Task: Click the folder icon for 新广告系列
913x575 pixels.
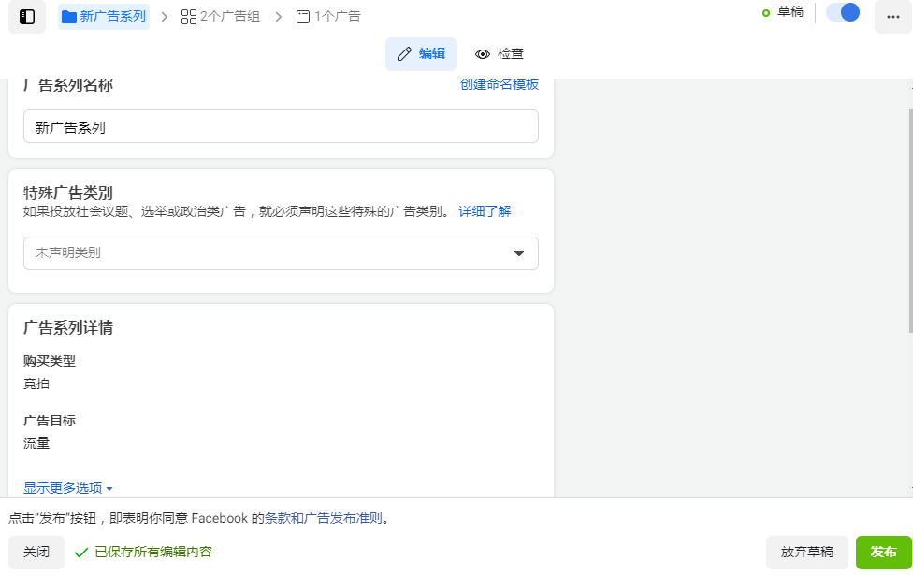Action: (x=68, y=17)
